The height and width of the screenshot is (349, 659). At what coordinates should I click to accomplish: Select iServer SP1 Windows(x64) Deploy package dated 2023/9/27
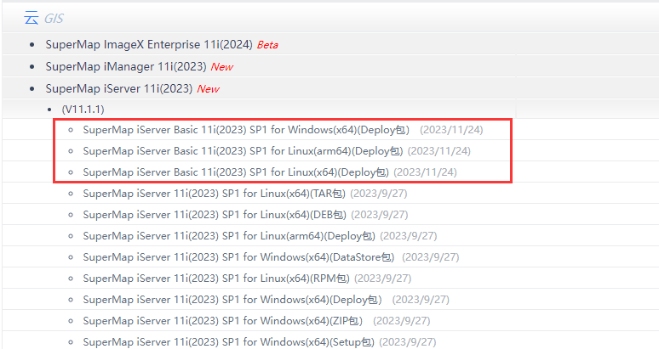click(232, 300)
